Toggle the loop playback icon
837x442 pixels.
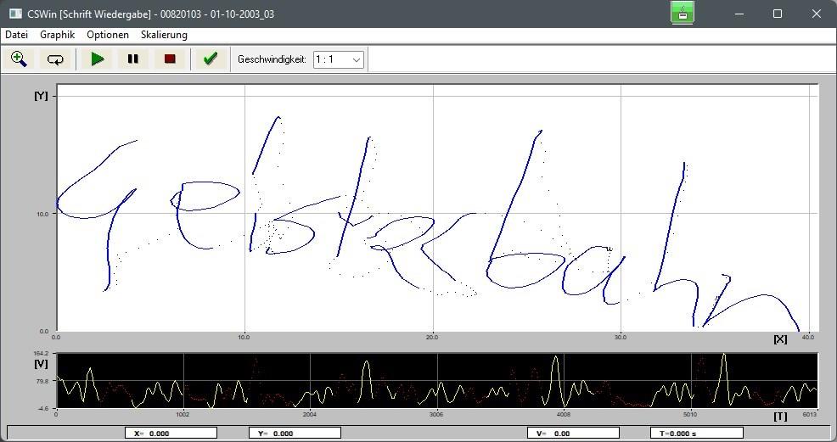pyautogui.click(x=55, y=59)
